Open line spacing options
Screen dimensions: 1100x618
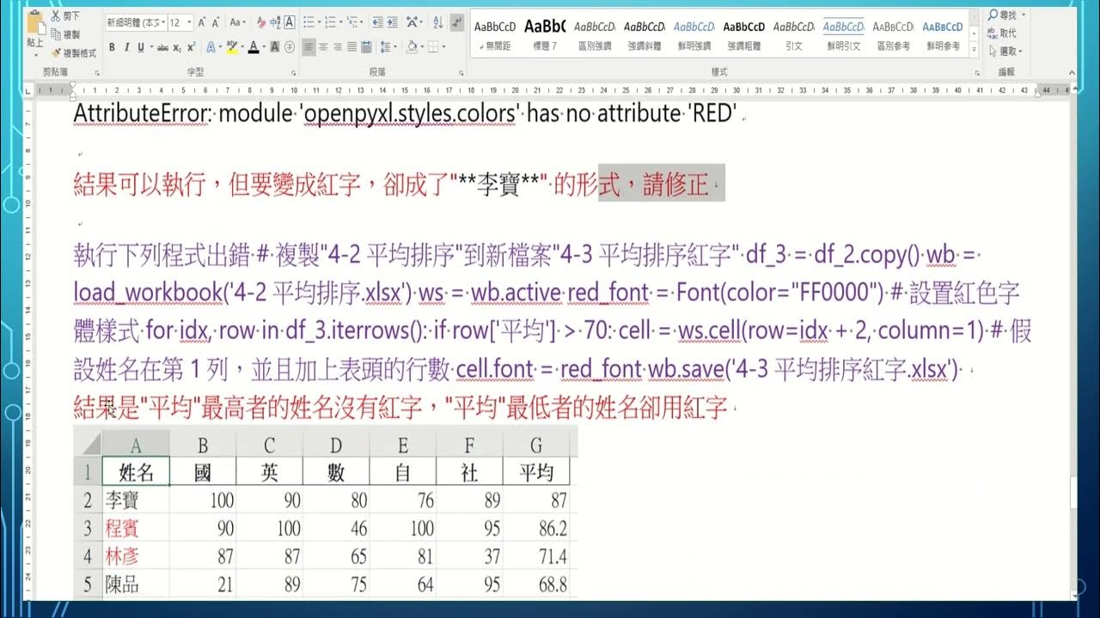pos(388,47)
